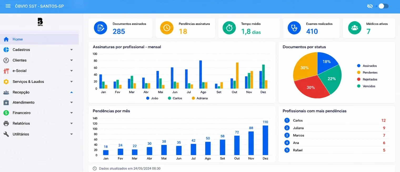Click the Clientes person icon
Screen dimensions: 400x172
[x=6, y=60]
